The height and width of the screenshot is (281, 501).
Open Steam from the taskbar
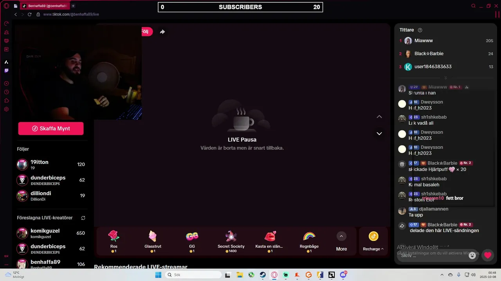[x=263, y=275]
